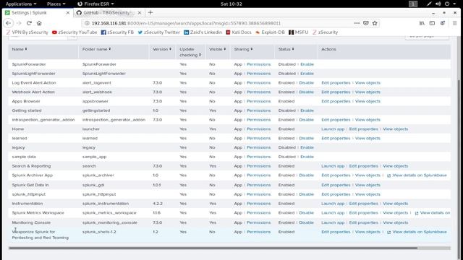Open MSFU bookmark
Image resolution: width=463 pixels, height=260 pixels.
(298, 32)
